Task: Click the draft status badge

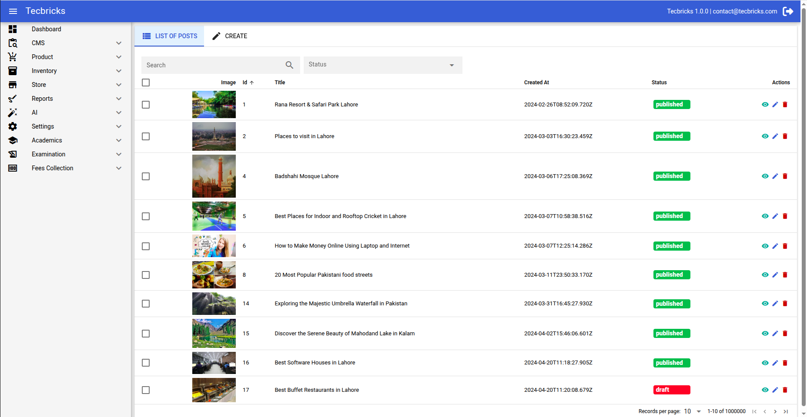Action: [672, 390]
